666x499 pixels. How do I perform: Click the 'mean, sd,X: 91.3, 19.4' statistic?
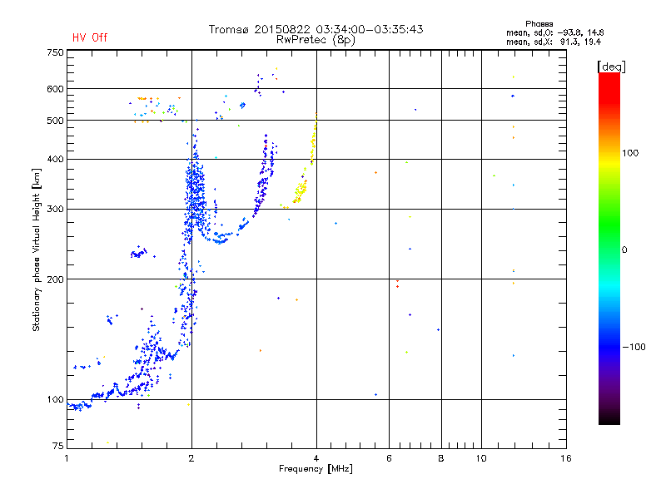(554, 42)
